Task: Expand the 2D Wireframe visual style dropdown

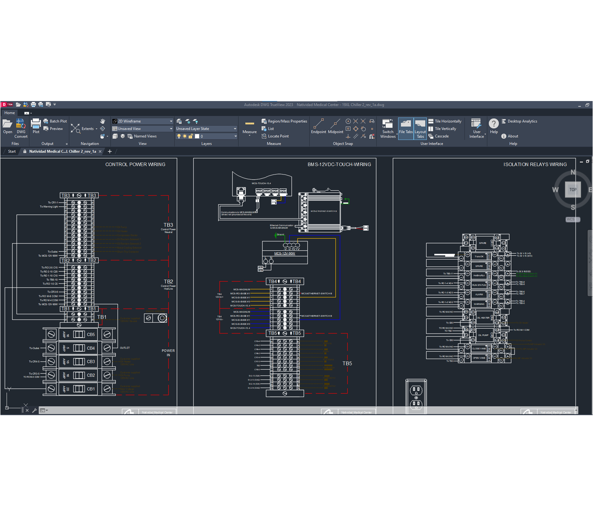Action: 171,121
